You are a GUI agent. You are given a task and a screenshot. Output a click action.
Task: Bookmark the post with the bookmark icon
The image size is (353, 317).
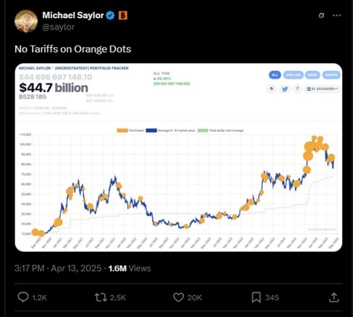pyautogui.click(x=257, y=297)
